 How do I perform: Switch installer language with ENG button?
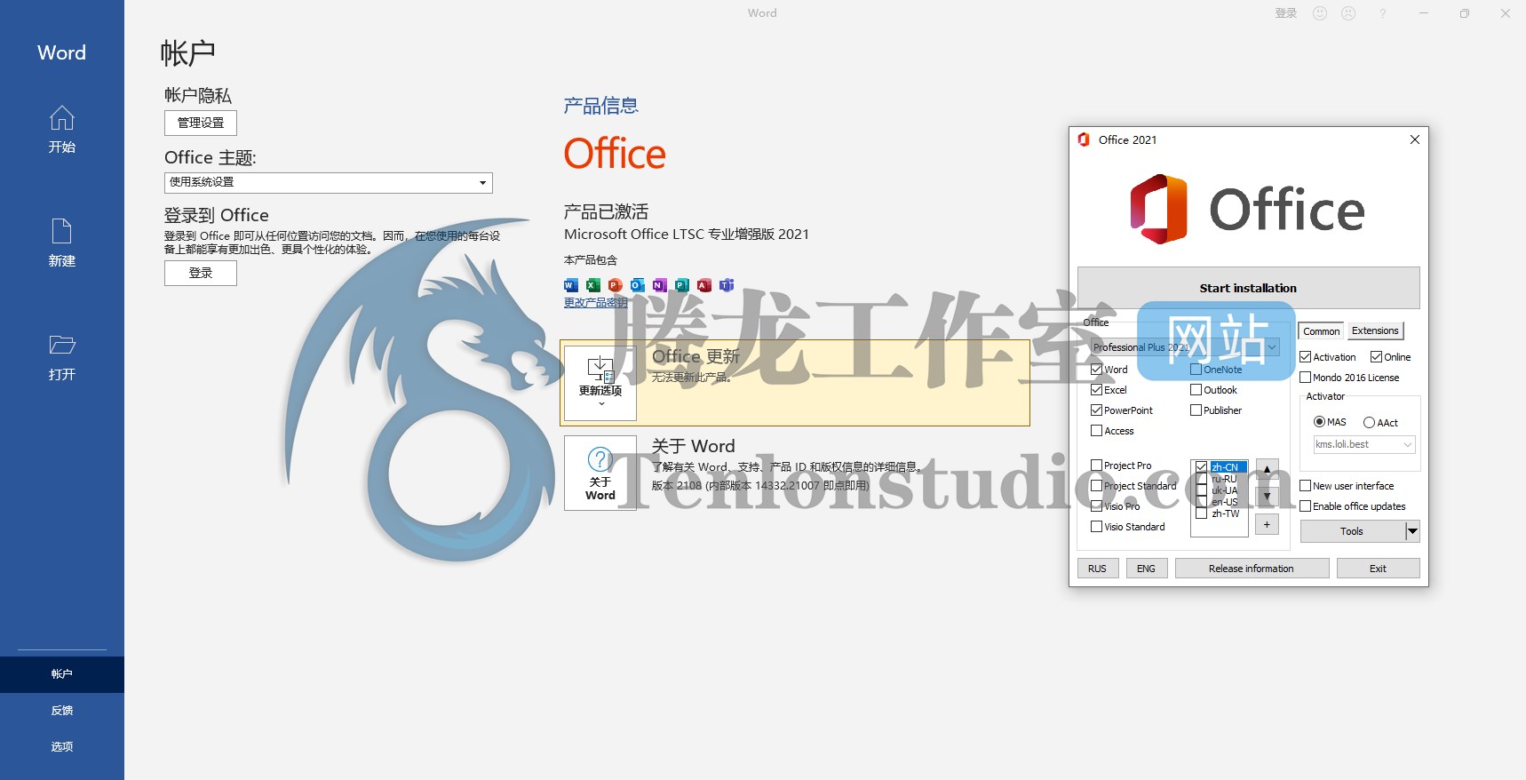(1147, 569)
